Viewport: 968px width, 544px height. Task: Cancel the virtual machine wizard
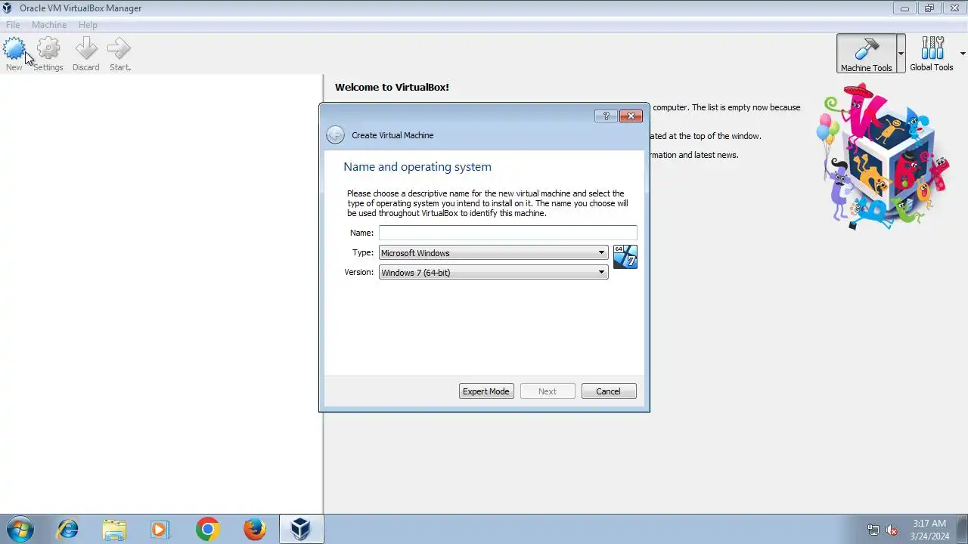click(609, 391)
